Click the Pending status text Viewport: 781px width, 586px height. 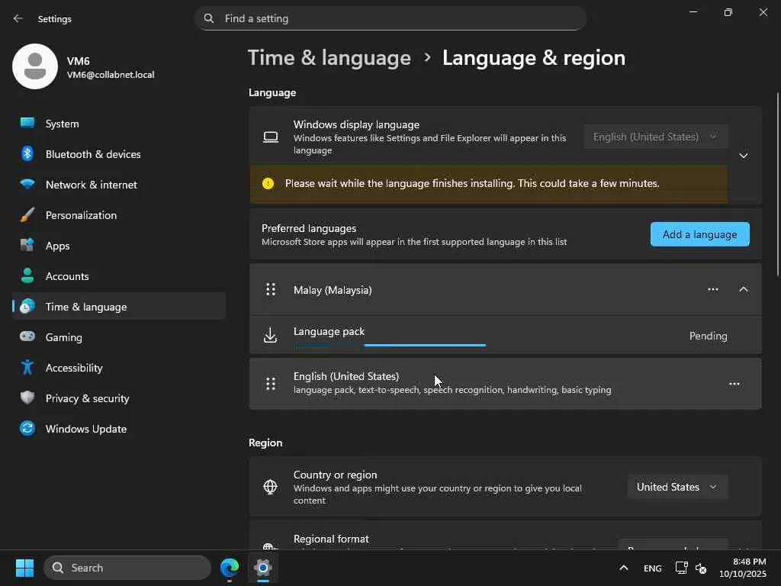point(709,336)
